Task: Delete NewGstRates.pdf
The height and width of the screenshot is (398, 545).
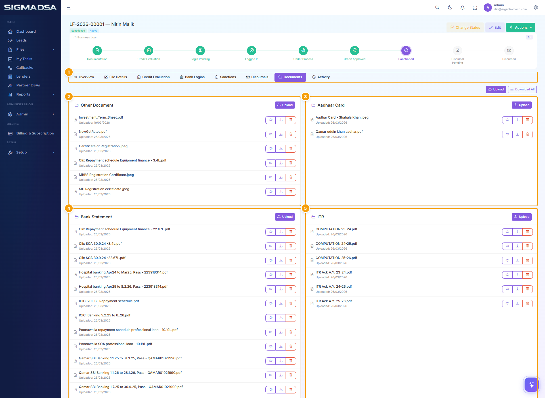Action: tap(291, 134)
